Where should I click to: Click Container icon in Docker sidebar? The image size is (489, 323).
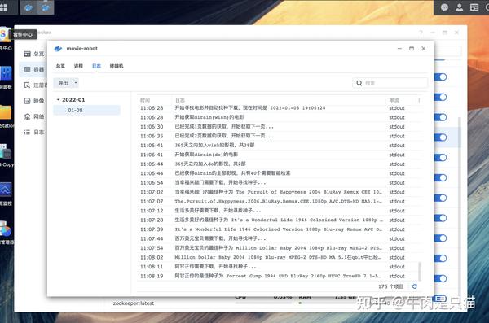[x=28, y=69]
